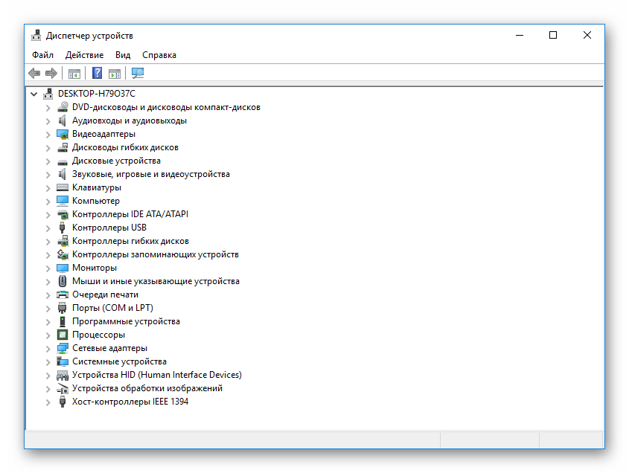Open the Файл menu
Image resolution: width=629 pixels, height=473 pixels.
coord(42,55)
